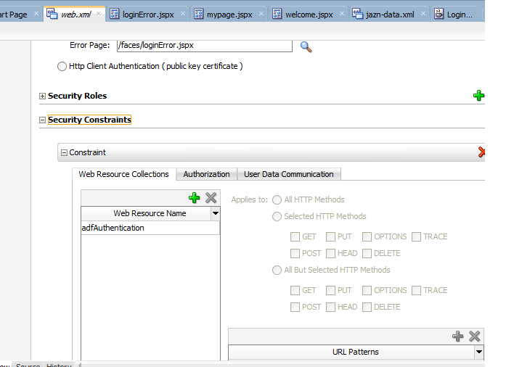This screenshot has width=522, height=367.
Task: Collapse the Security Constraints section
Action: coord(42,120)
